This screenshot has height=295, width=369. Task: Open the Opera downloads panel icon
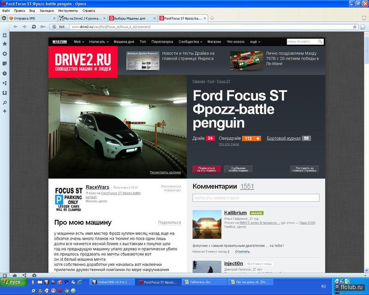(5, 93)
